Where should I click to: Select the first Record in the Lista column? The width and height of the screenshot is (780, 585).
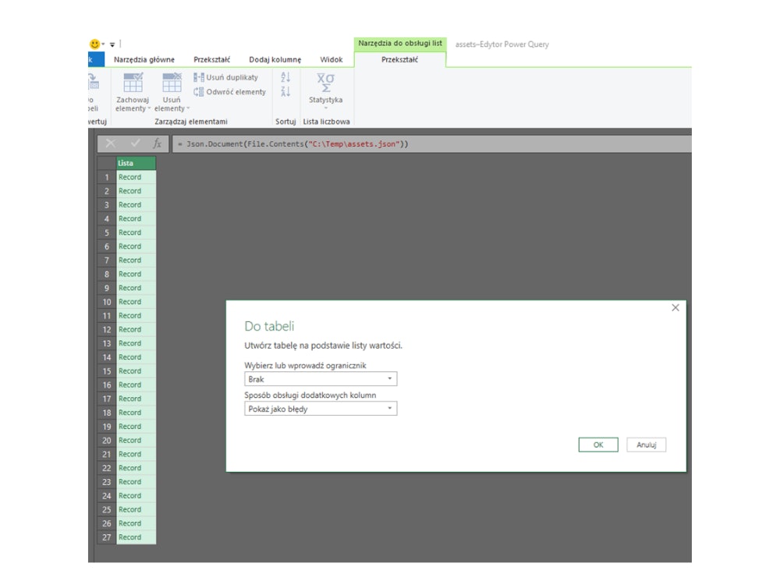(129, 177)
